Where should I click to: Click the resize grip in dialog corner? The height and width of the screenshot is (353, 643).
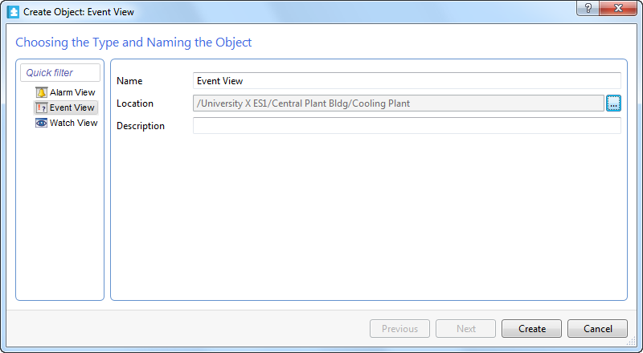(631, 341)
